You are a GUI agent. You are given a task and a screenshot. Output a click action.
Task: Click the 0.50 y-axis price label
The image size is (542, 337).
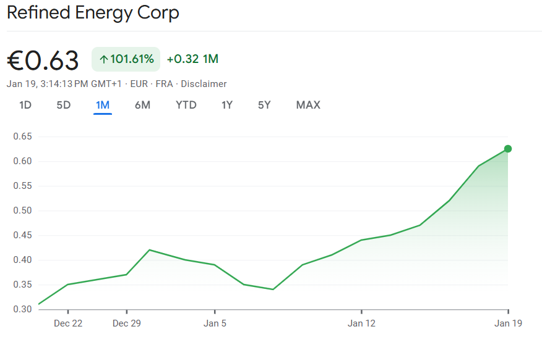click(22, 210)
